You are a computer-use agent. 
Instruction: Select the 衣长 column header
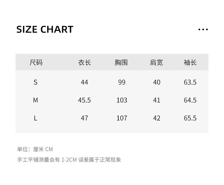85,62
